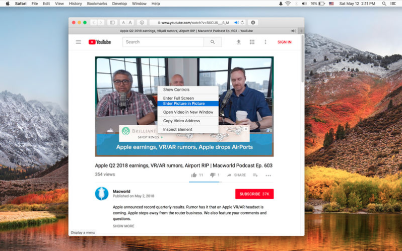Mute the tab using tab speaker icon
402x251 pixels.
pyautogui.click(x=293, y=31)
